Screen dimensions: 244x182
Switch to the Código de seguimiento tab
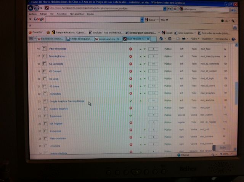[80, 39]
